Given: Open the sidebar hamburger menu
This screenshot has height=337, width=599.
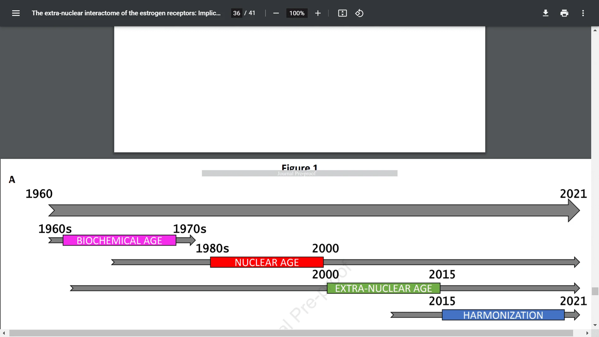Looking at the screenshot, I should click(16, 13).
